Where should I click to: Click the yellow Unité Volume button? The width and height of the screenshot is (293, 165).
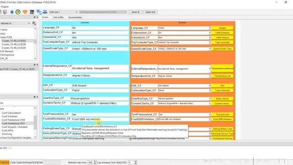point(222,38)
